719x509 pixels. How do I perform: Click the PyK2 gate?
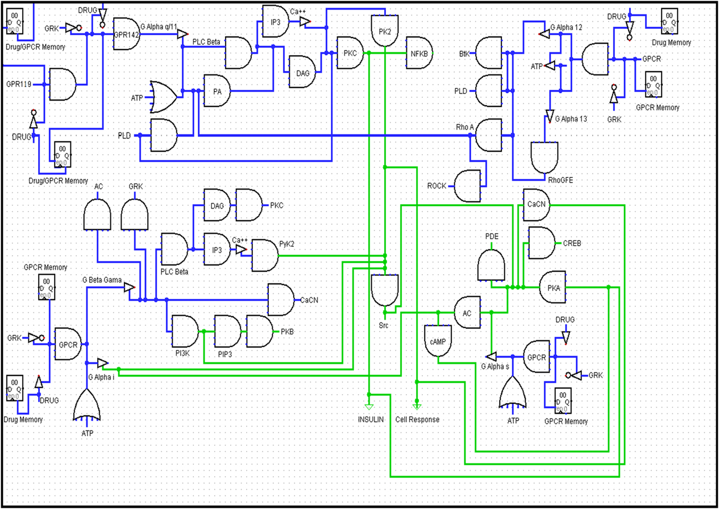pos(264,255)
